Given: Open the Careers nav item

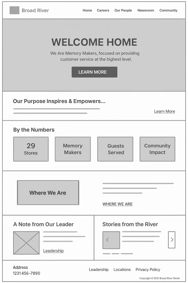Looking at the screenshot, I should click(x=103, y=10).
